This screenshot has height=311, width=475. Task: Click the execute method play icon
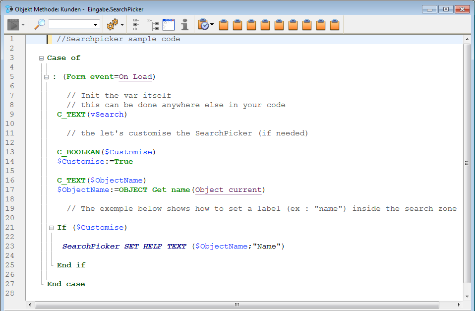(13, 24)
